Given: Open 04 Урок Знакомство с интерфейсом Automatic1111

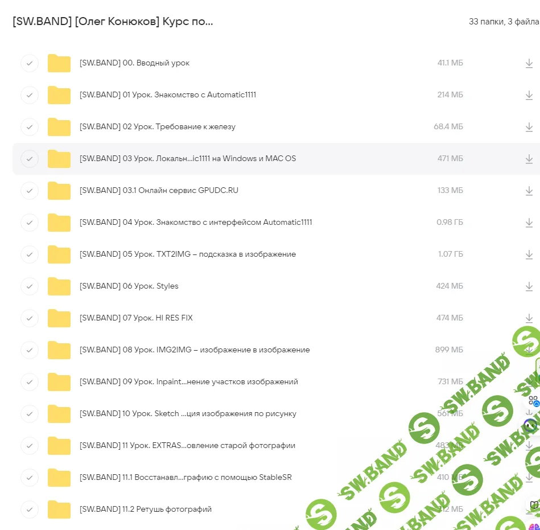Looking at the screenshot, I should pyautogui.click(x=195, y=222).
